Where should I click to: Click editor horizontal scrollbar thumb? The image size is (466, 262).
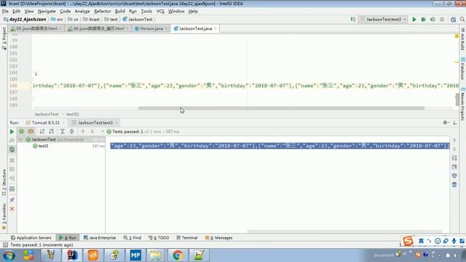point(281,108)
